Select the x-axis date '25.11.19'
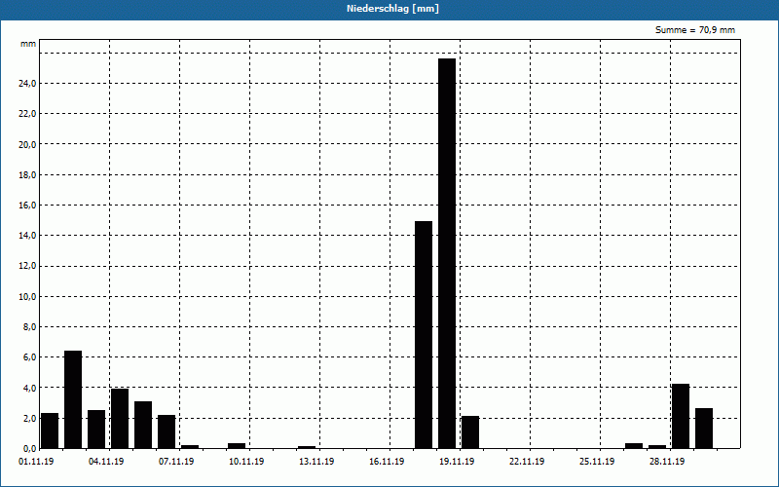This screenshot has height=487, width=779. 596,462
